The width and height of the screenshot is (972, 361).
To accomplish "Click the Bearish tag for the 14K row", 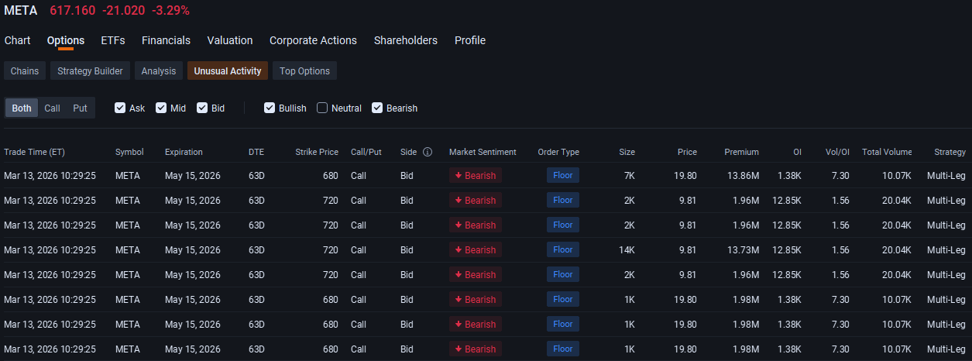I will [476, 249].
